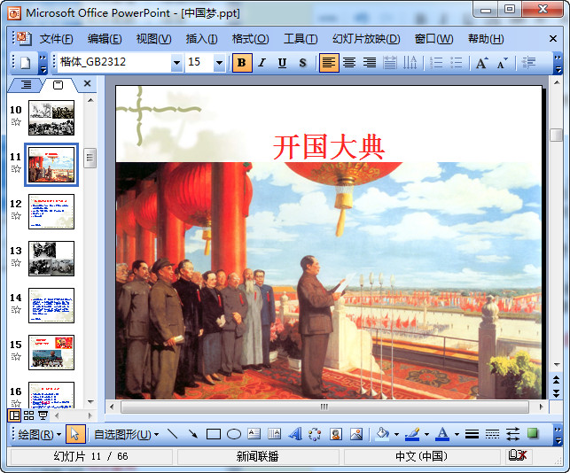Viewport: 570px width, 473px height.
Task: Select slide 12 thumbnail
Action: click(x=51, y=212)
